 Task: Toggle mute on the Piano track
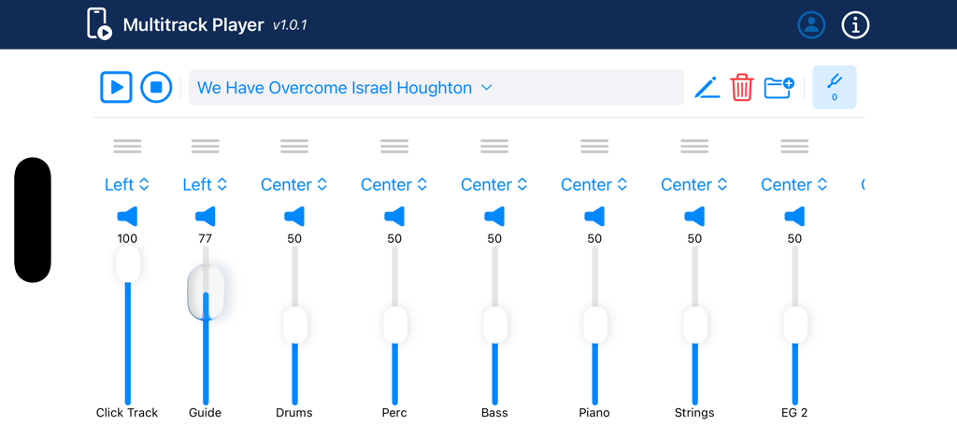[x=594, y=217]
